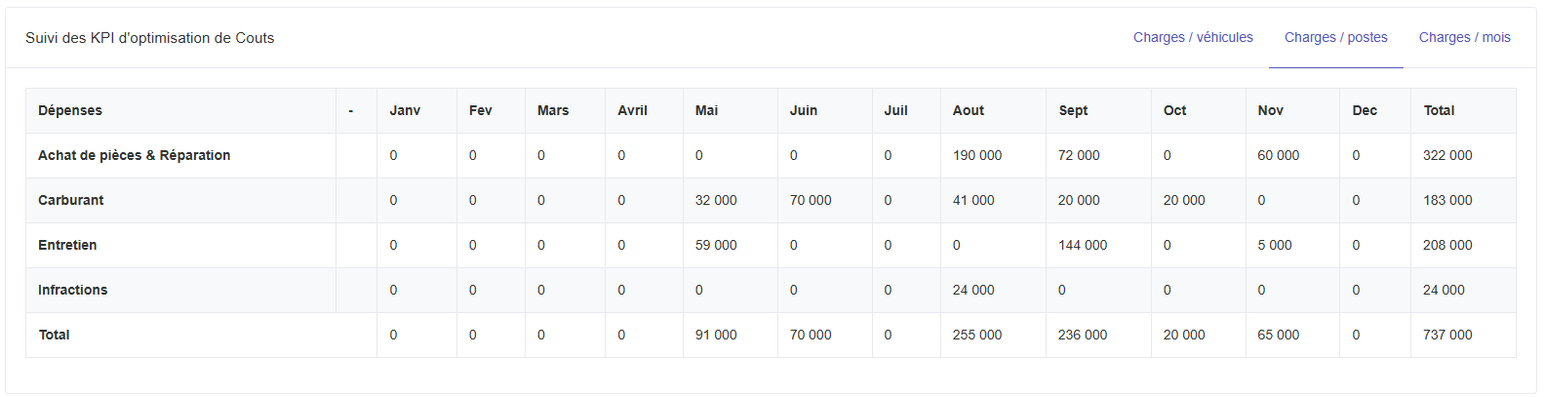
Task: Click the dash column header
Action: point(351,110)
